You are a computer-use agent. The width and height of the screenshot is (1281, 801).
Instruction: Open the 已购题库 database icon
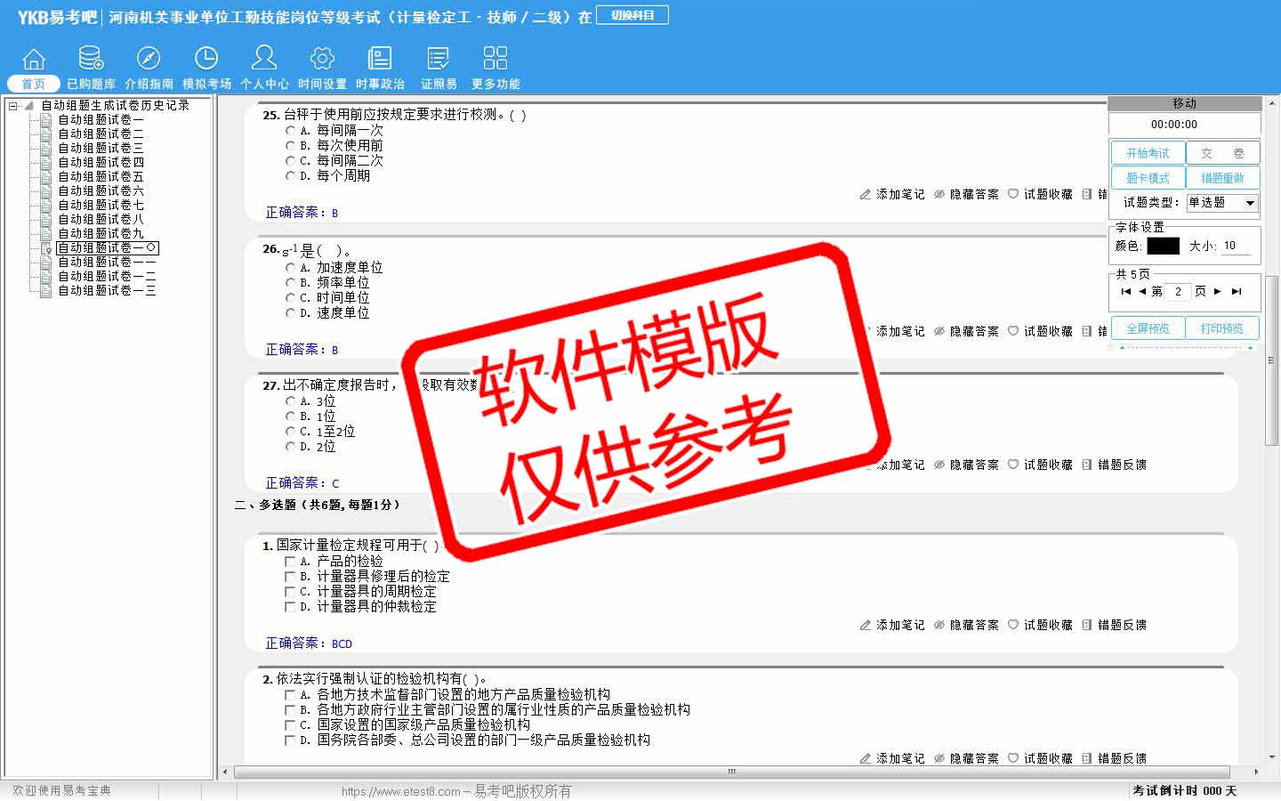[x=91, y=60]
